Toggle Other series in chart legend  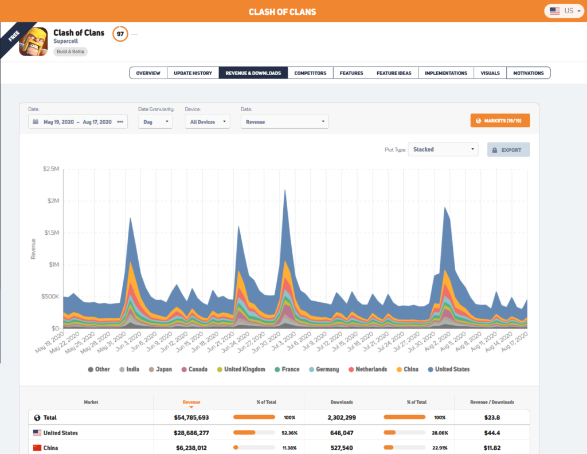[x=99, y=369]
